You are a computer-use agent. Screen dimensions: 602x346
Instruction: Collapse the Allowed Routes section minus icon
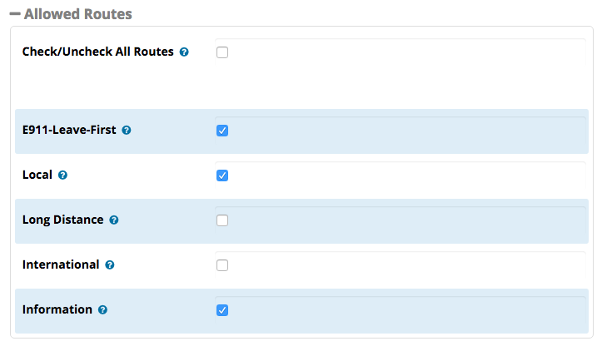point(15,14)
